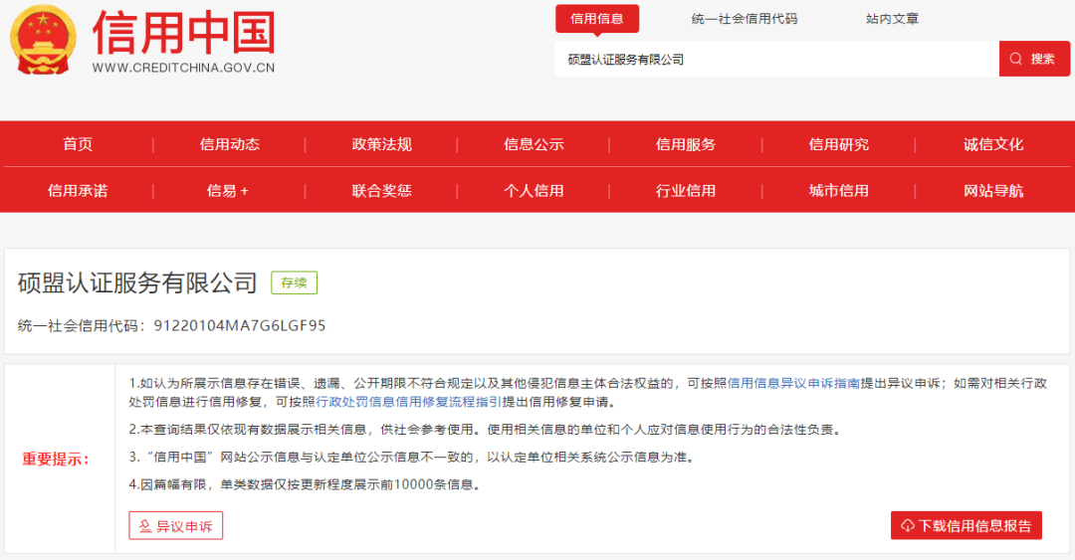Click the red 搜索 button
This screenshot has width=1075, height=560.
pos(1034,59)
